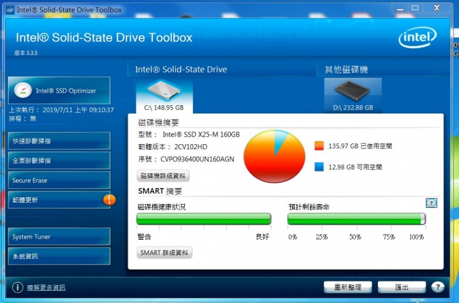Select the C:\ 148.95 GB Intel SSD drive
The image size is (459, 303).
[164, 96]
